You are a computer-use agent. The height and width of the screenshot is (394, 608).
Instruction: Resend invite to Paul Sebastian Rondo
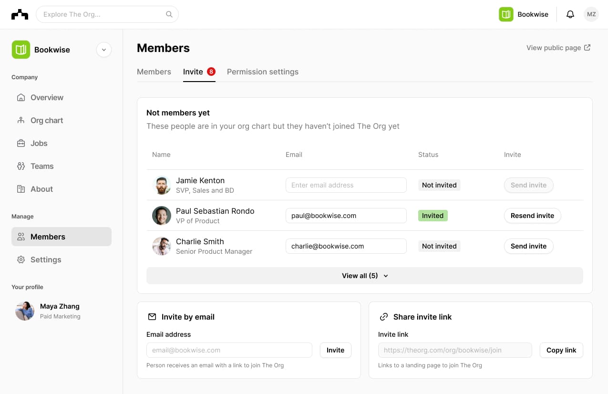pyautogui.click(x=532, y=216)
